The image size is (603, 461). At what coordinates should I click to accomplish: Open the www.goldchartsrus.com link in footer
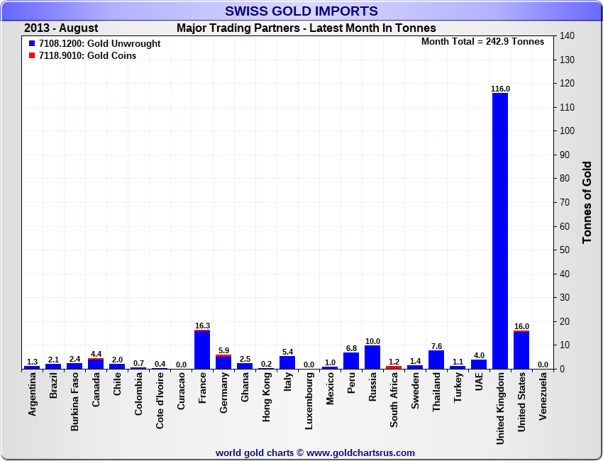pyautogui.click(x=360, y=452)
